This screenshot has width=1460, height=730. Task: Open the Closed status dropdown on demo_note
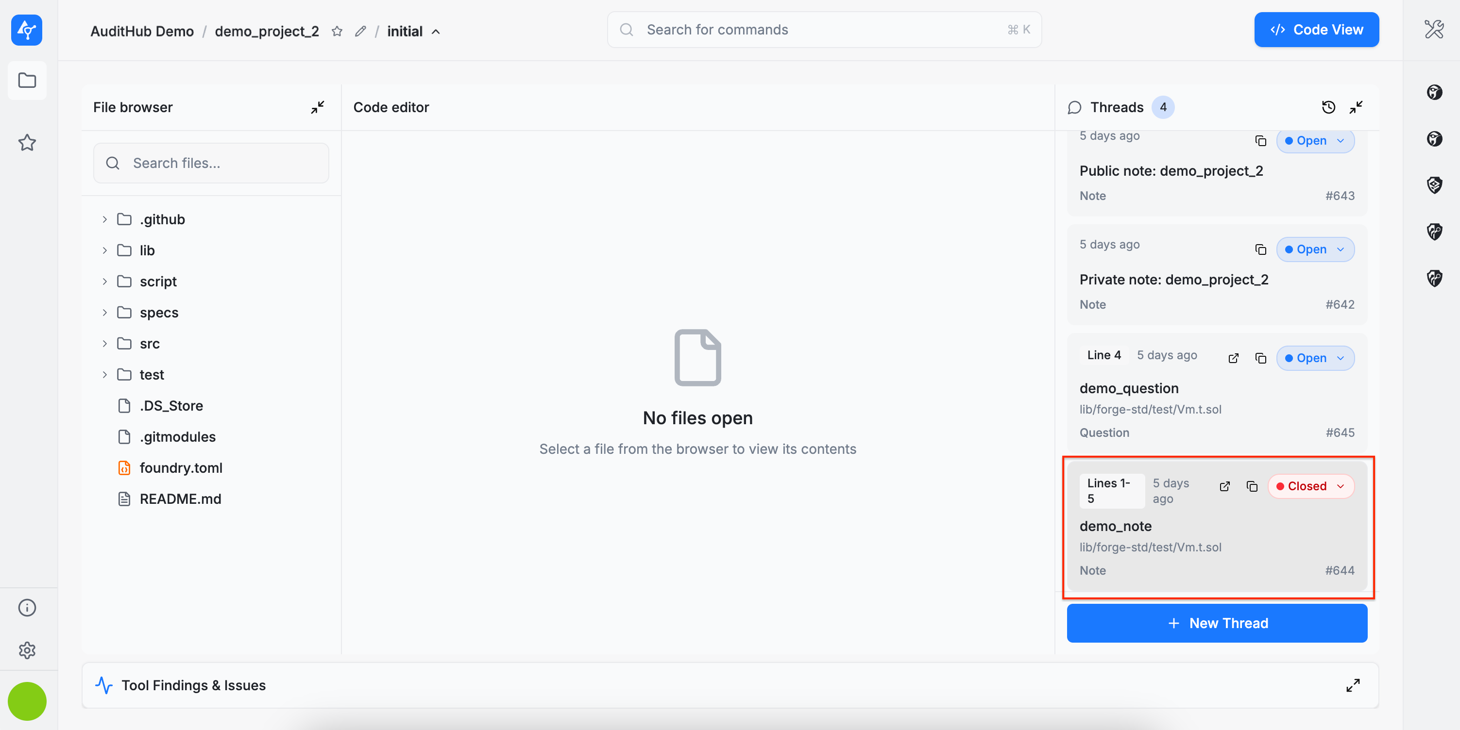(1311, 486)
